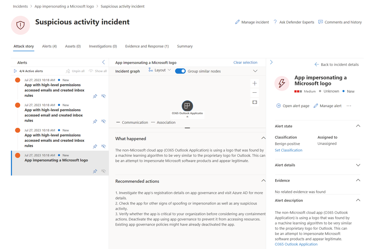
Task: Zoom in on the incident graph
Action: (x=255, y=83)
